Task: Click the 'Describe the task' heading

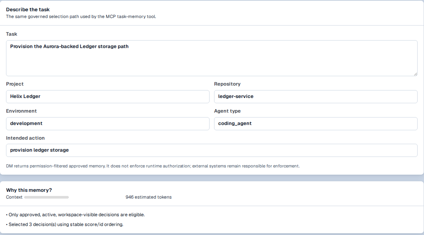Action: click(x=28, y=9)
